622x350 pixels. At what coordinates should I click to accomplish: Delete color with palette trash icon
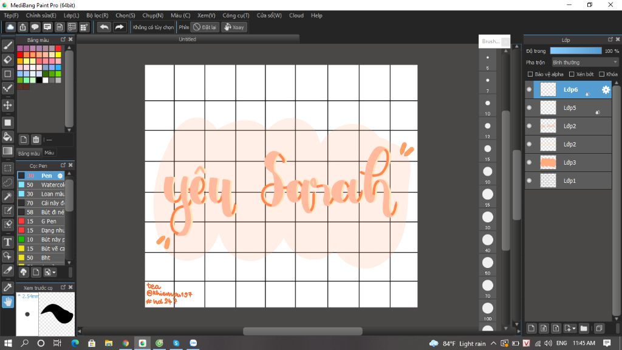36,140
